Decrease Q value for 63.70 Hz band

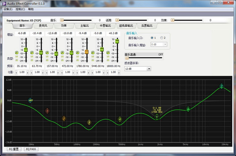pos(31,73)
